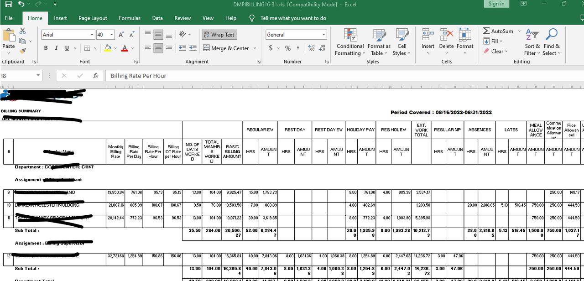
Task: Click the Merge & Center button
Action: pos(229,48)
